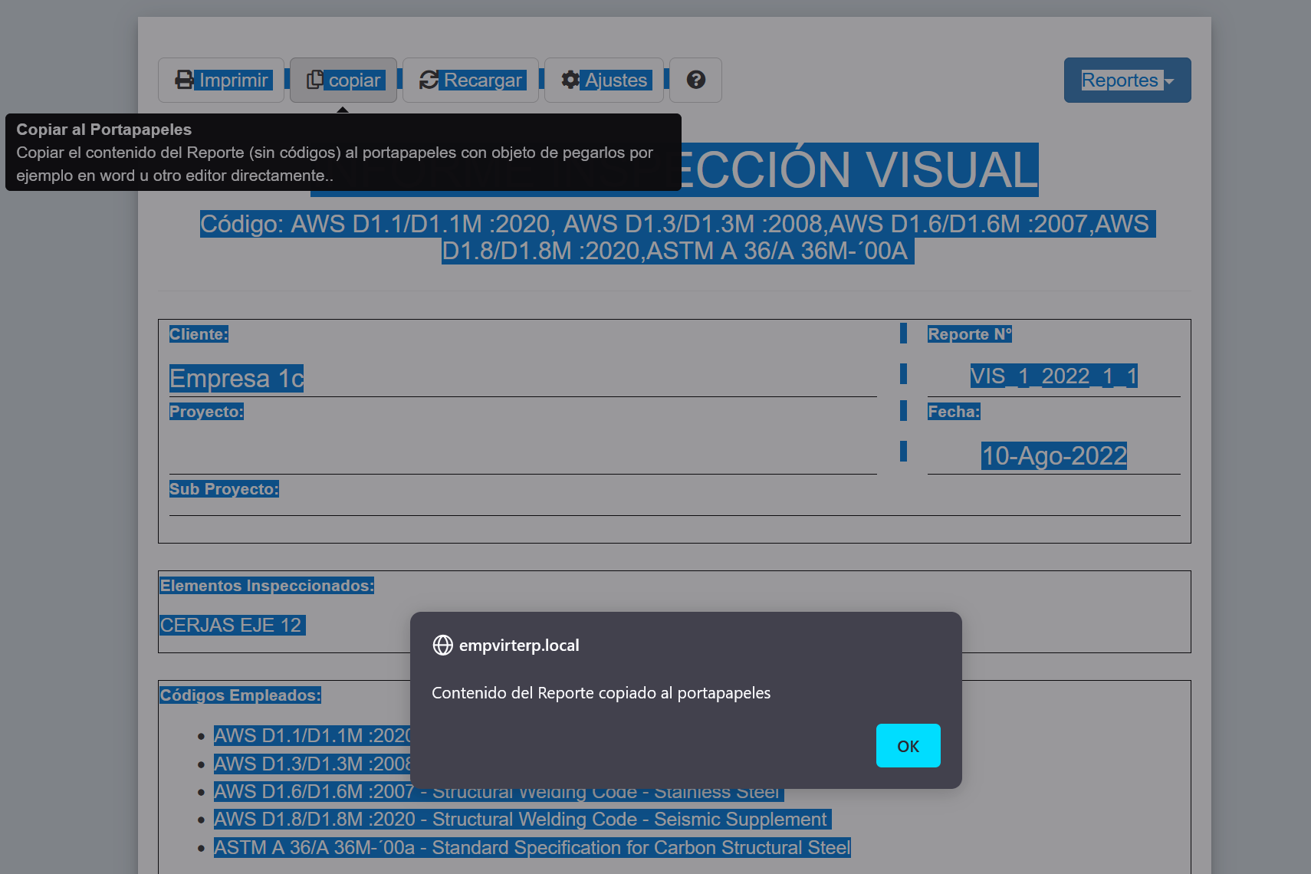
Task: Click the circular arrows Recargar icon
Action: click(x=429, y=80)
